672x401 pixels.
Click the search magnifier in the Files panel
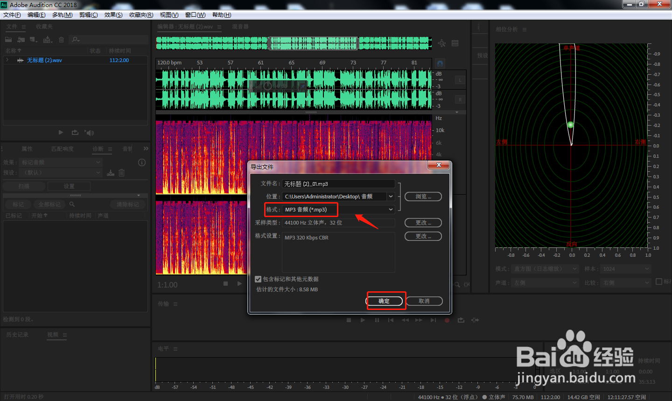click(76, 40)
